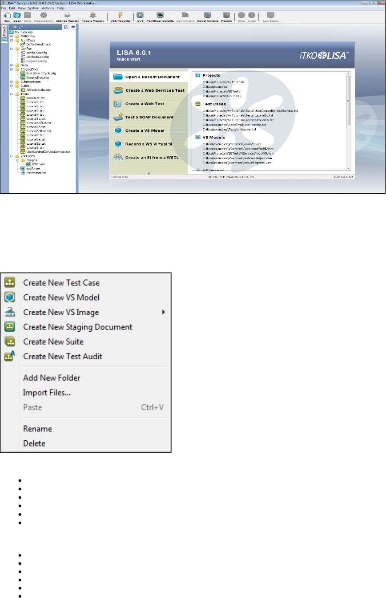
Task: Select tutorial7.tst in the tree
Action: (x=35, y=135)
